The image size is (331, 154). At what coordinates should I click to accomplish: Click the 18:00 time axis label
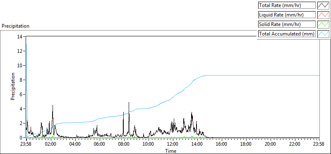[x=246, y=145]
